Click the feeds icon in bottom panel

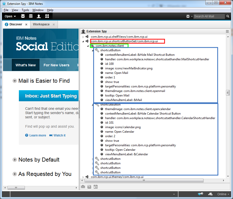click(89, 187)
